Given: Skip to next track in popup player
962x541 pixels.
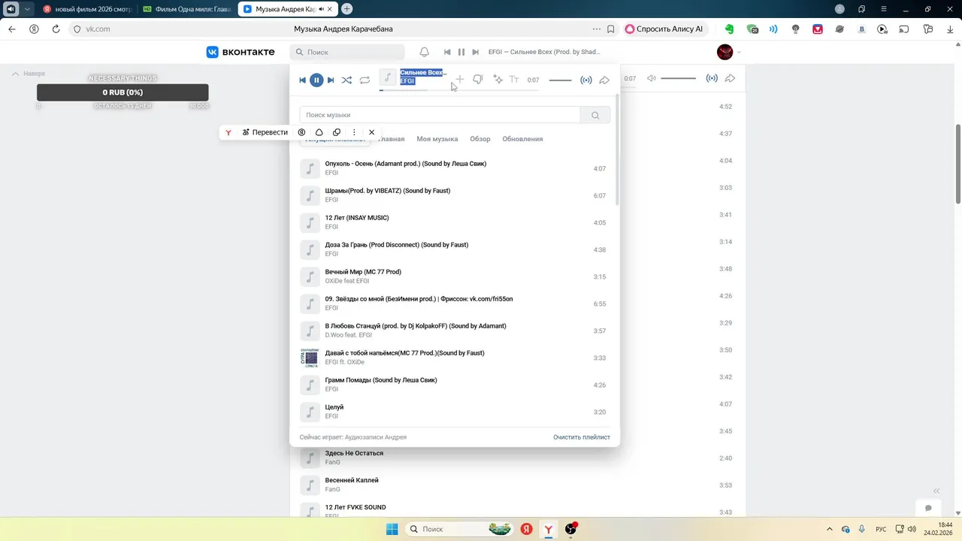Looking at the screenshot, I should (x=331, y=80).
